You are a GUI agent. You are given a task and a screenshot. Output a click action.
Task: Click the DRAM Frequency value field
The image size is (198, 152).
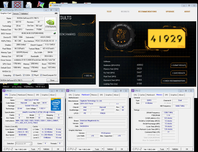(168, 113)
